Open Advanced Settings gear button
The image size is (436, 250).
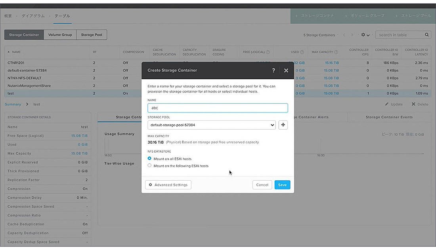[x=168, y=185]
